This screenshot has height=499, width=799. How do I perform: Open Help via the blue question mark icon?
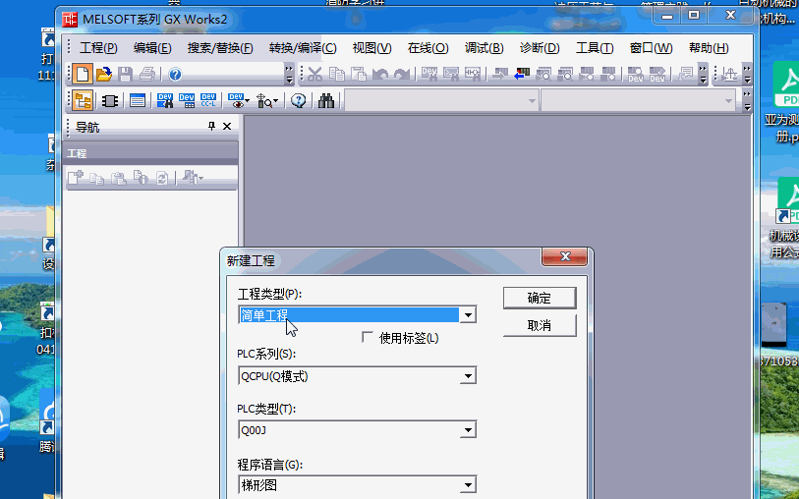pos(175,74)
